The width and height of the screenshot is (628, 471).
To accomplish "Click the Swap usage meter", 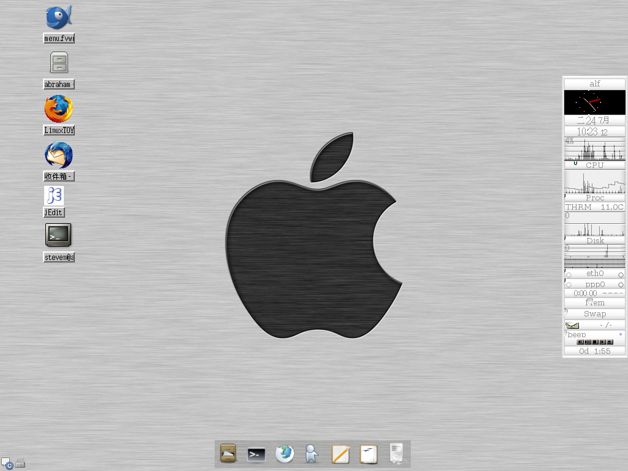I will pos(595,314).
